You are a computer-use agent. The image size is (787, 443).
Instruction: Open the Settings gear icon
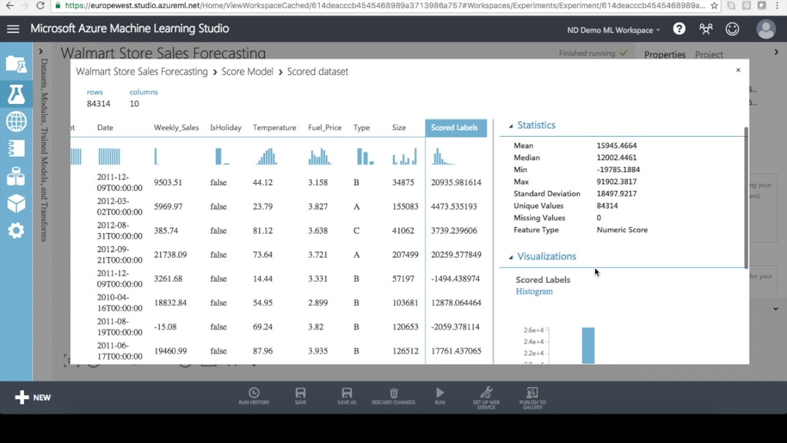point(16,231)
